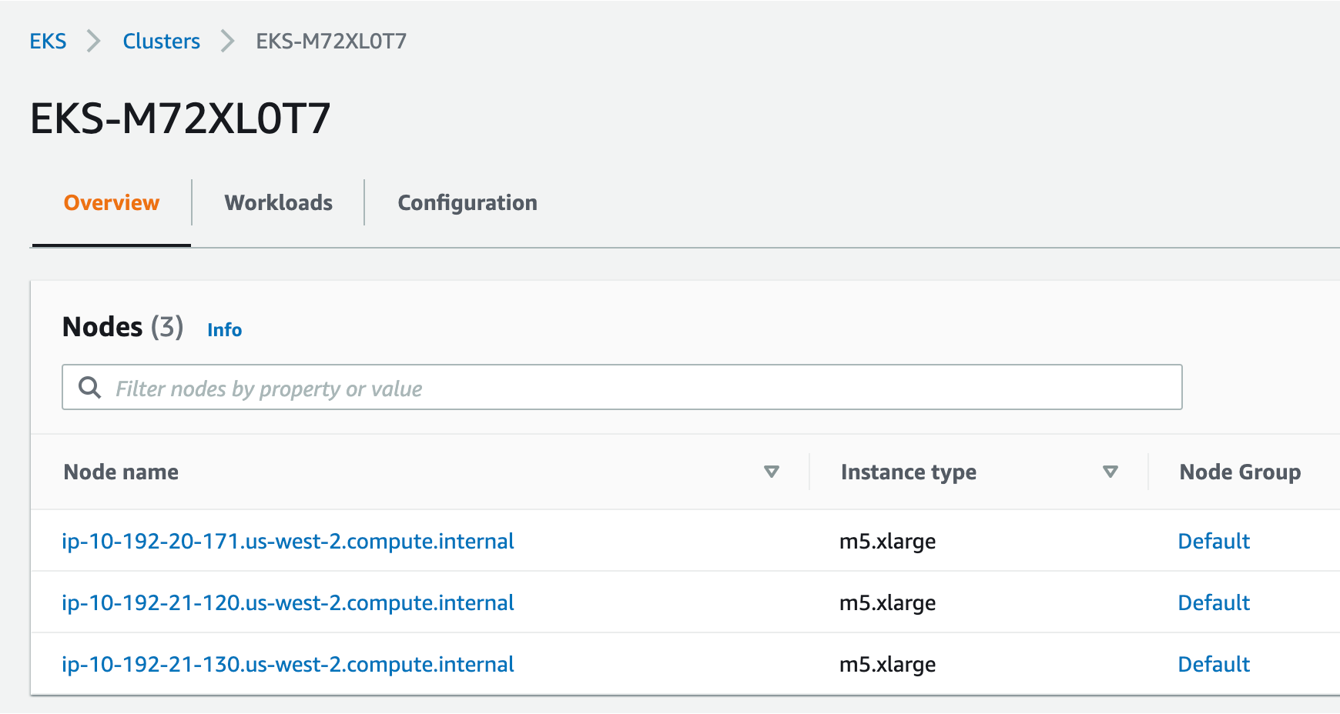Screen dimensions: 1340x714
Task: Click the Node Group column header
Action: pyautogui.click(x=1240, y=472)
